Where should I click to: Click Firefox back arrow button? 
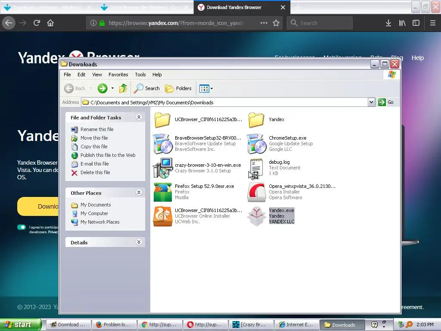pos(9,23)
